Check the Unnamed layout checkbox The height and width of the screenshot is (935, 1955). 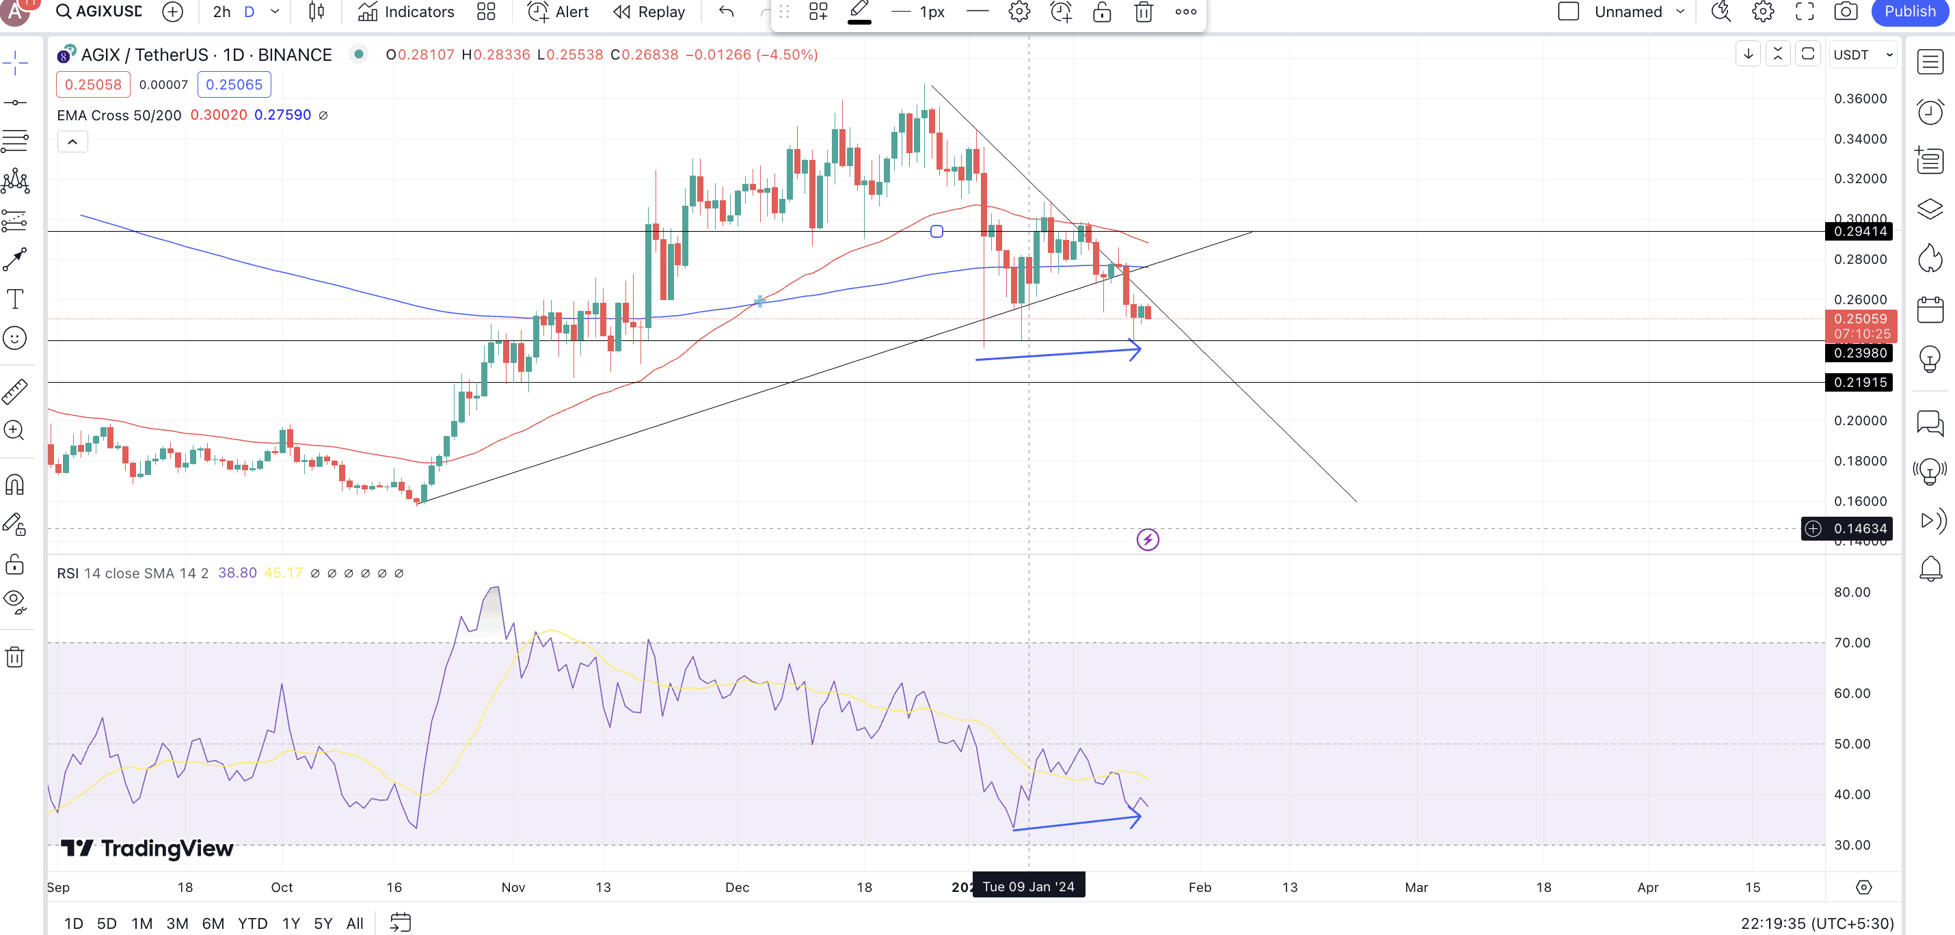pyautogui.click(x=1568, y=12)
